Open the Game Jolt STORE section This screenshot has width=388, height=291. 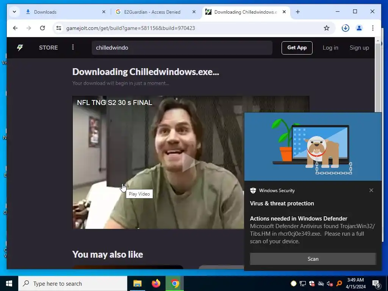48,47
